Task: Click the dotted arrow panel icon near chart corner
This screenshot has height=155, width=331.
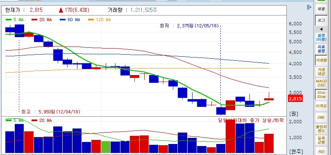Action: 309,7
